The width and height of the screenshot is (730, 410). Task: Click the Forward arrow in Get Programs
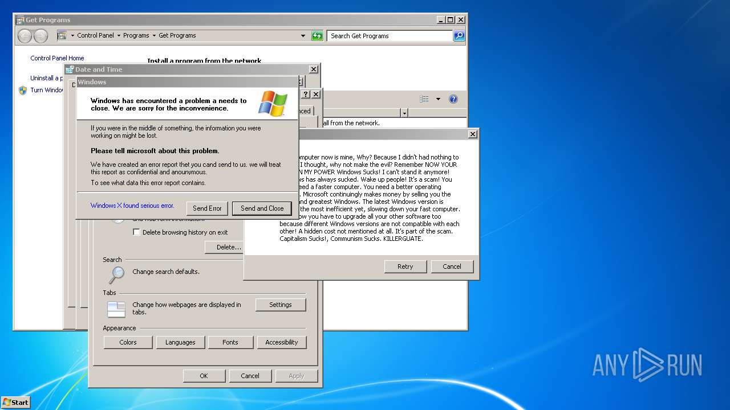click(40, 36)
